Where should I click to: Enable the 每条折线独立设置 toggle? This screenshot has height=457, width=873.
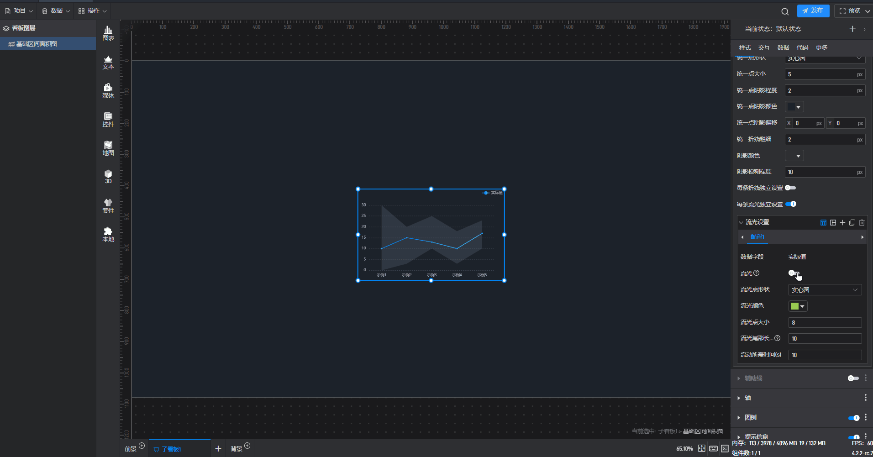(790, 188)
